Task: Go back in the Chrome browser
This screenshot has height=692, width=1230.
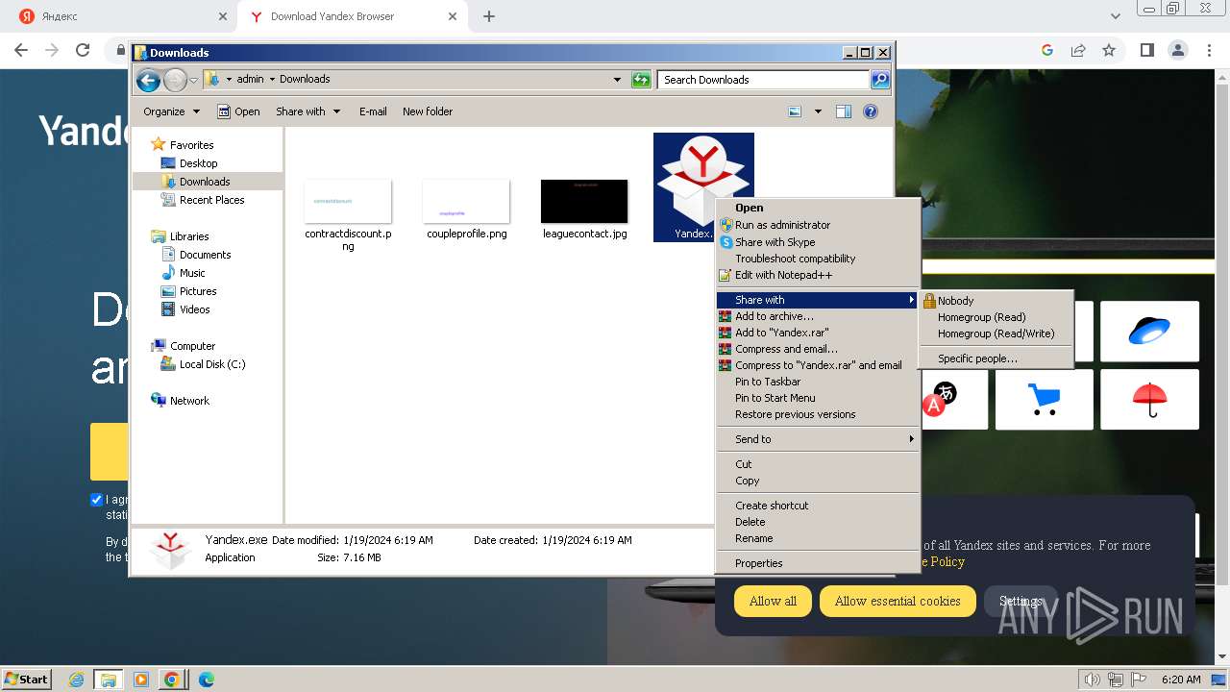Action: coord(21,50)
